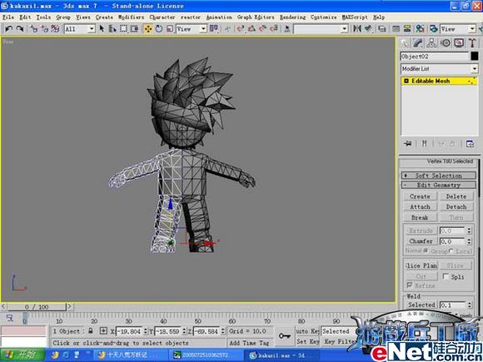Activate the Select and Rotate tool
The height and width of the screenshot is (362, 483).
(x=159, y=29)
